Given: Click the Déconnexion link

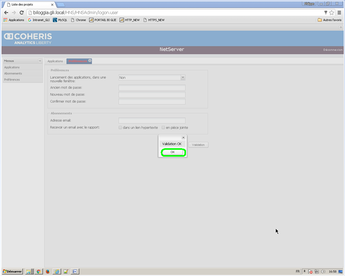Looking at the screenshot, I should [x=333, y=50].
